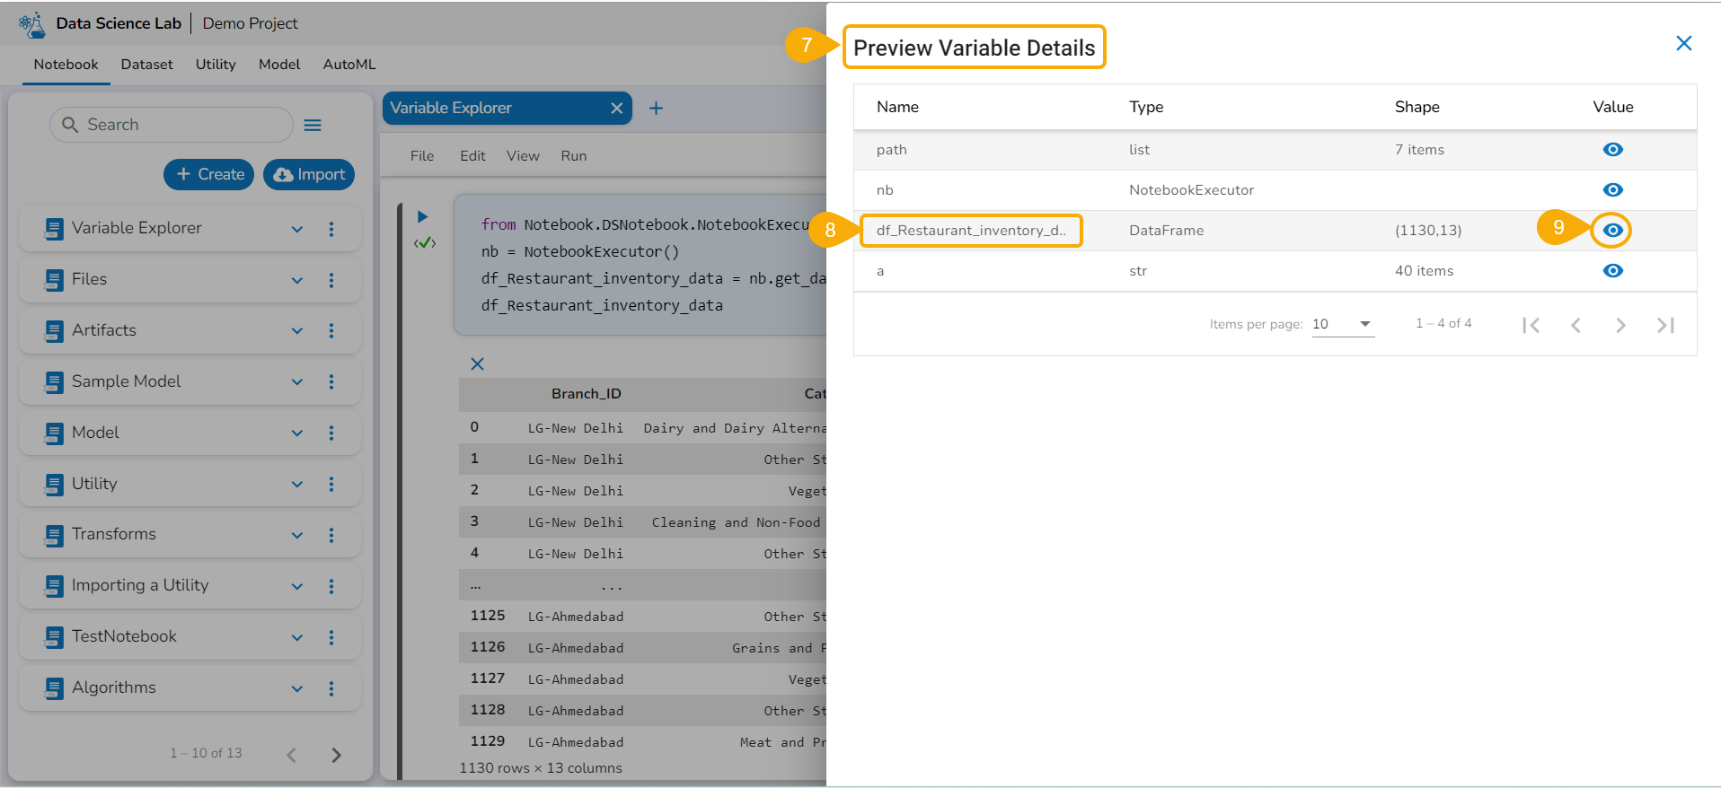Open the Run menu

click(573, 156)
